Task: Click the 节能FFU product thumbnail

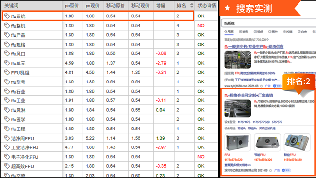Action: (267, 143)
